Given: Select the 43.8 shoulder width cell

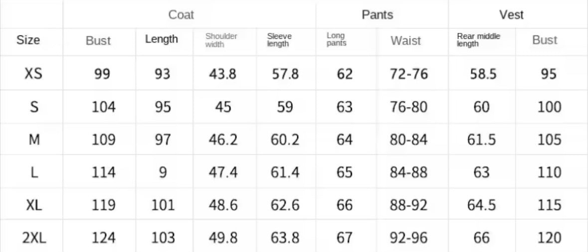Looking at the screenshot, I should click(x=223, y=74).
